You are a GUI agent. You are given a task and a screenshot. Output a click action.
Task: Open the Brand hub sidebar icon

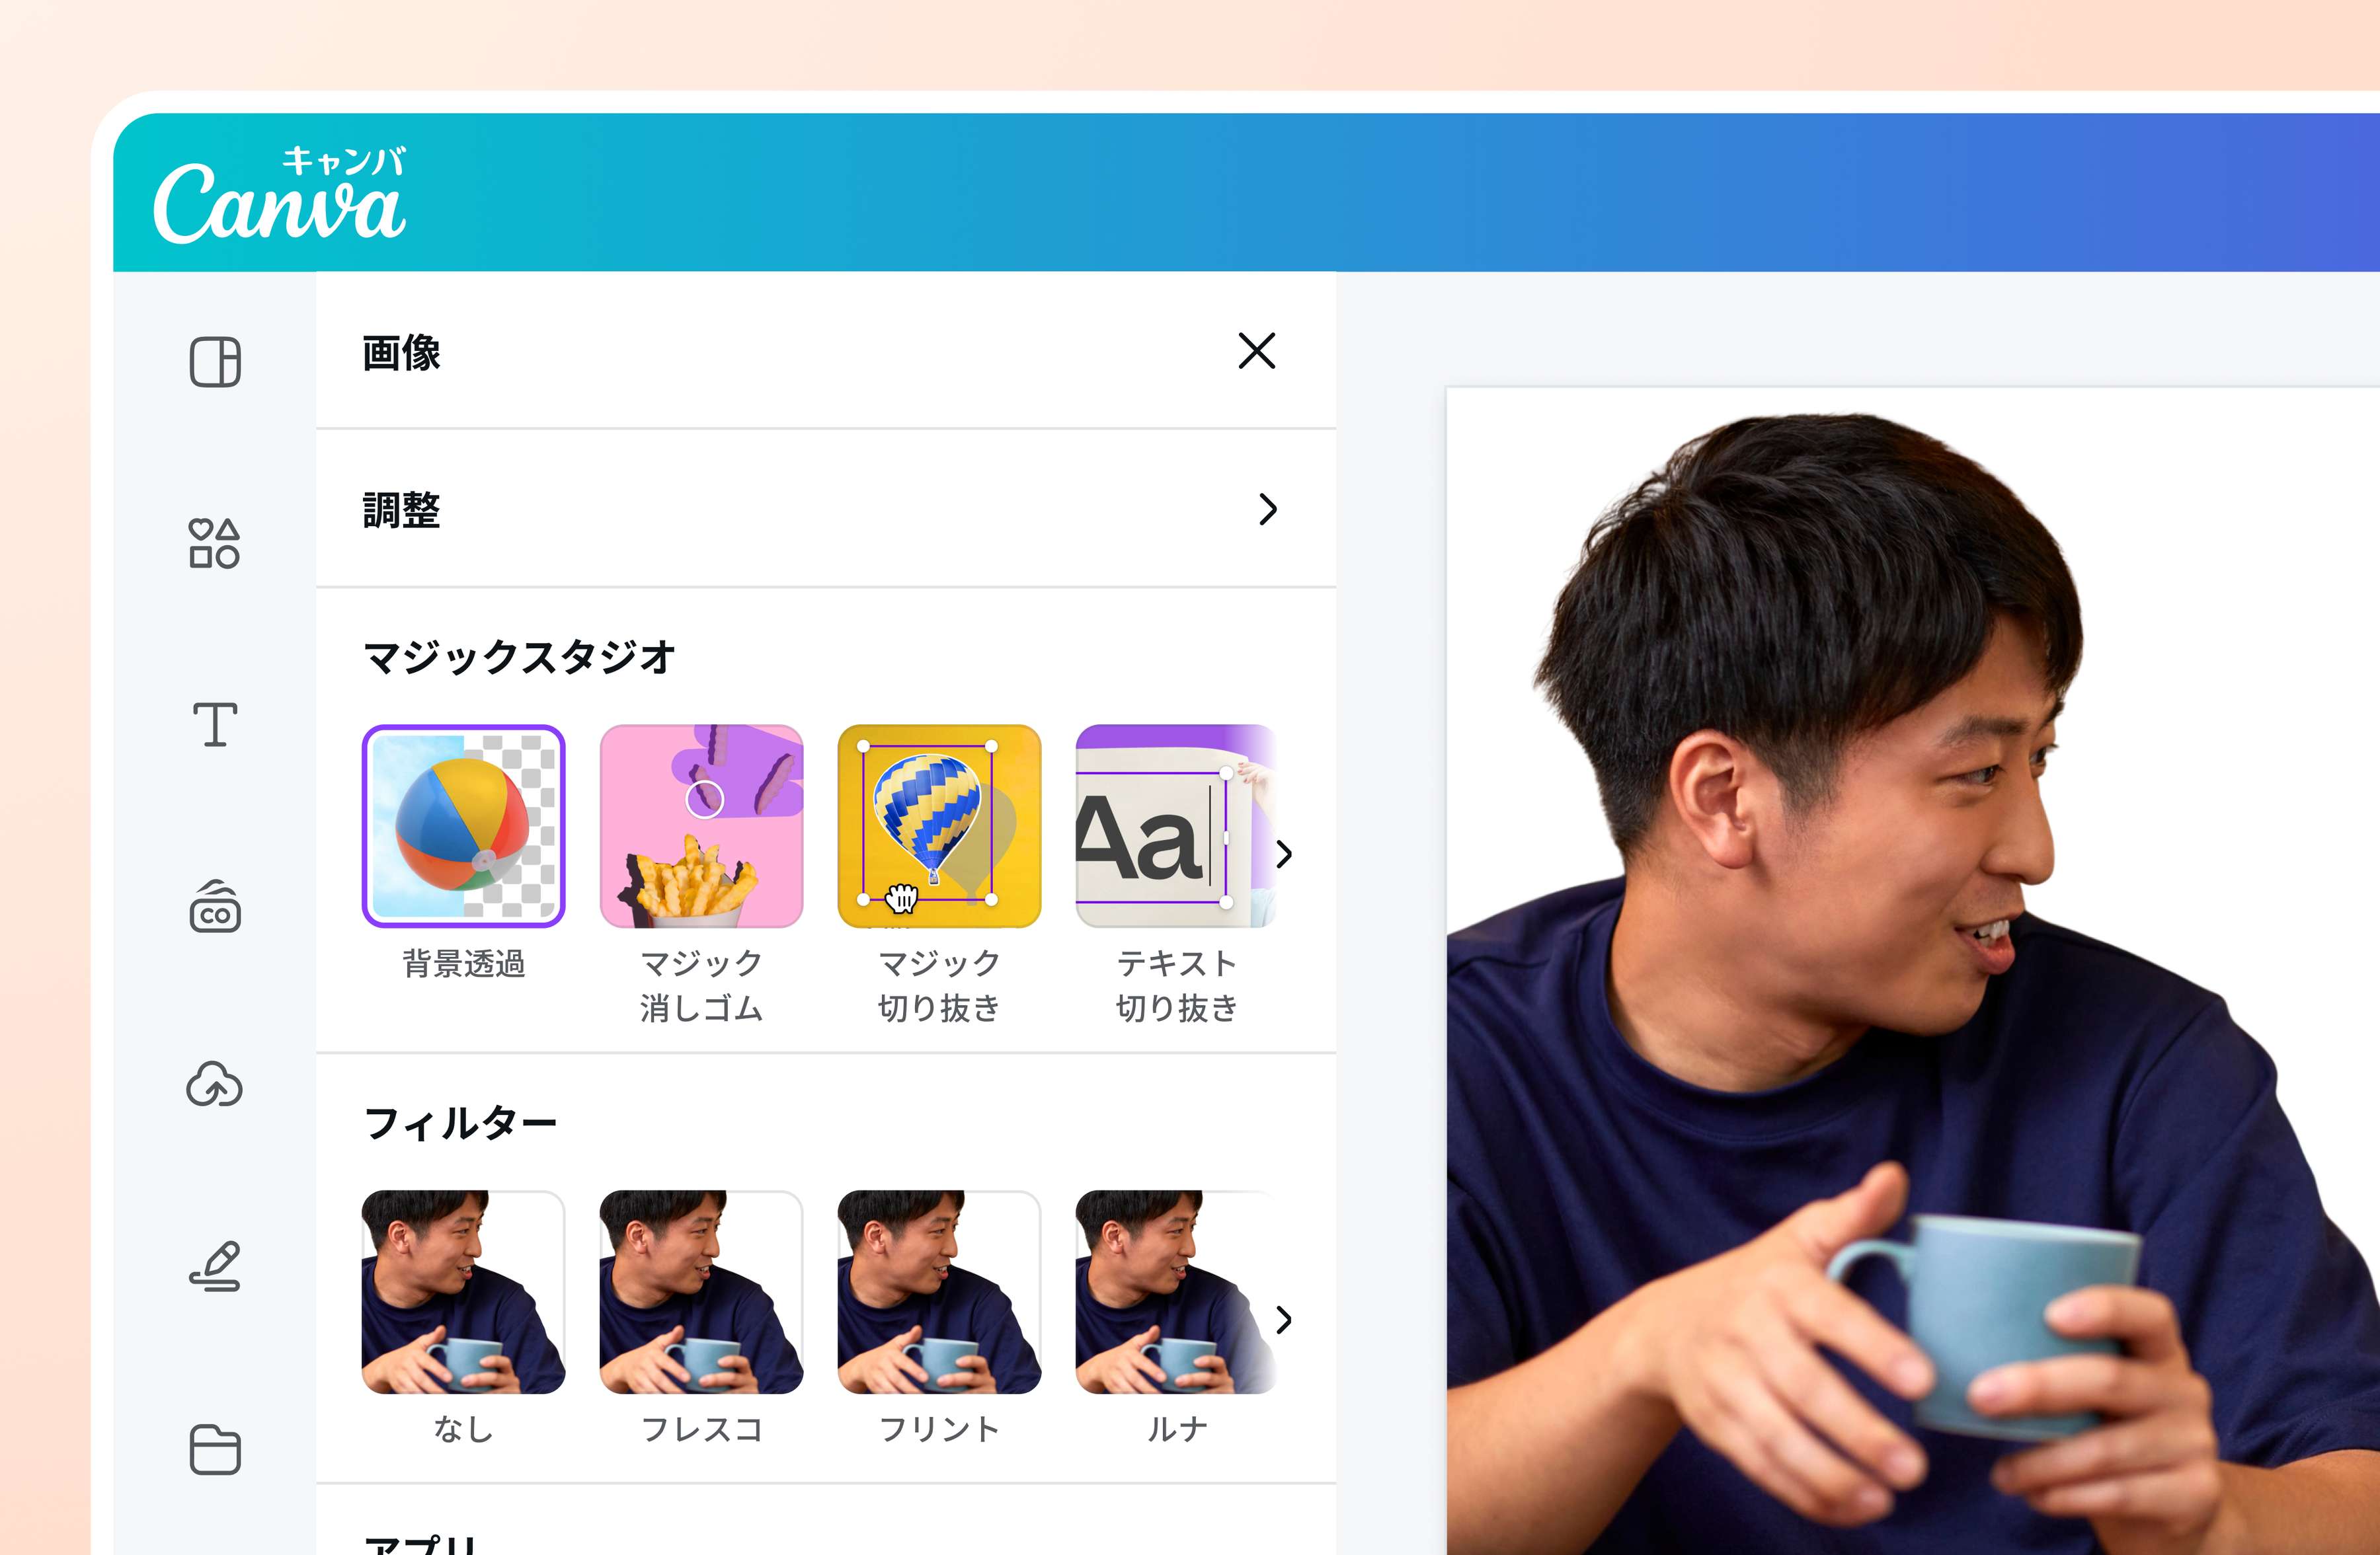click(x=215, y=907)
